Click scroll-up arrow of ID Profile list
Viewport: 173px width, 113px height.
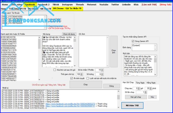coord(39,37)
